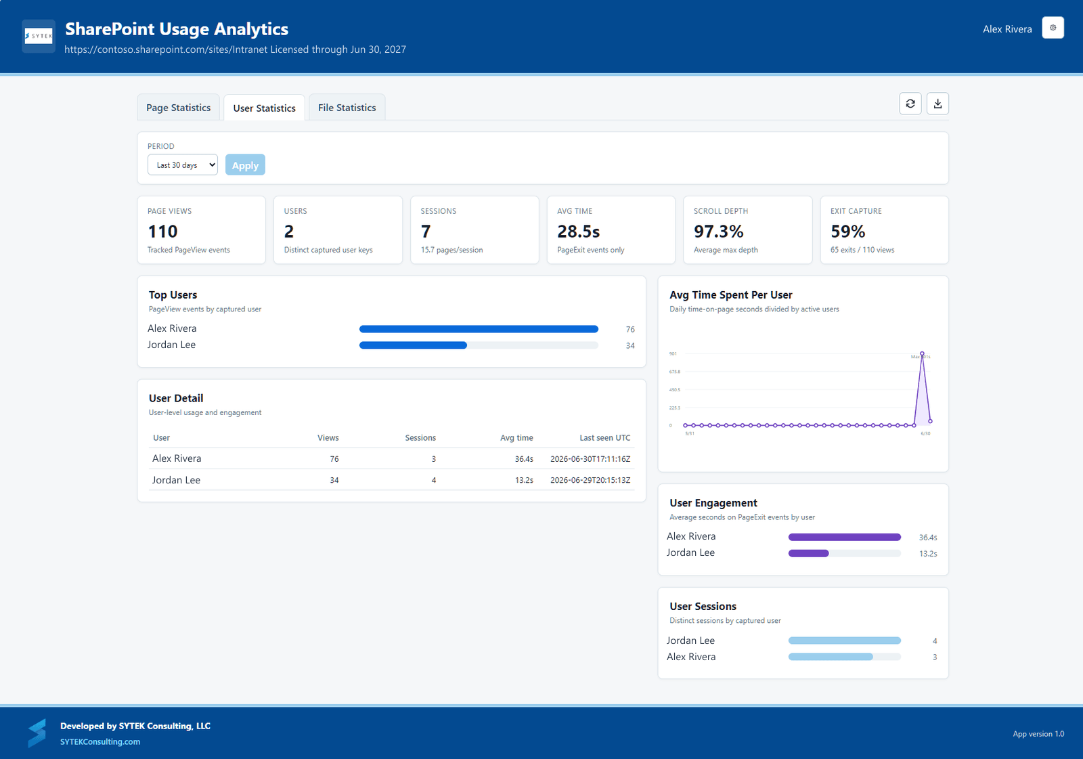Click the Apply button
Viewport: 1083px width, 759px height.
tap(245, 165)
